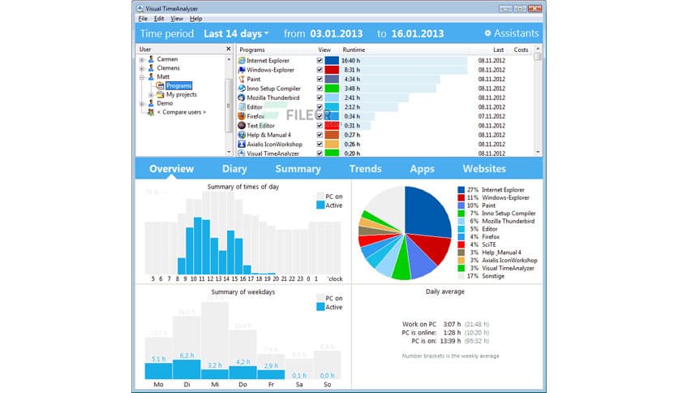678x393 pixels.
Task: Click the end date 16.01.2013
Action: click(x=418, y=34)
